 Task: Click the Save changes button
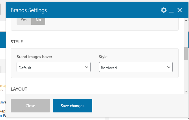pyautogui.click(x=72, y=106)
